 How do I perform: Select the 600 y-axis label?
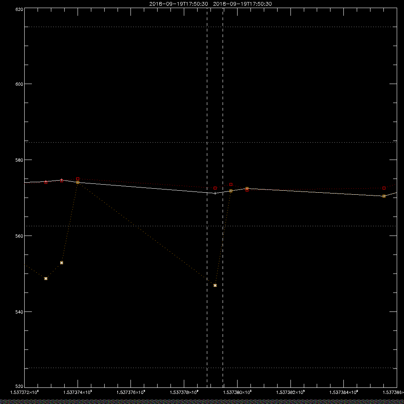[x=19, y=84]
